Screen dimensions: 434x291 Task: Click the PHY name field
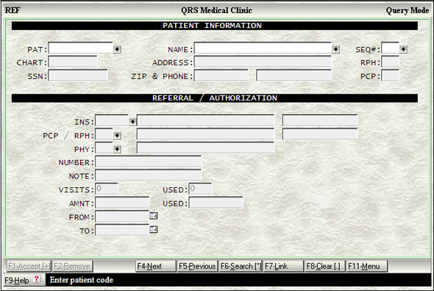(205, 148)
